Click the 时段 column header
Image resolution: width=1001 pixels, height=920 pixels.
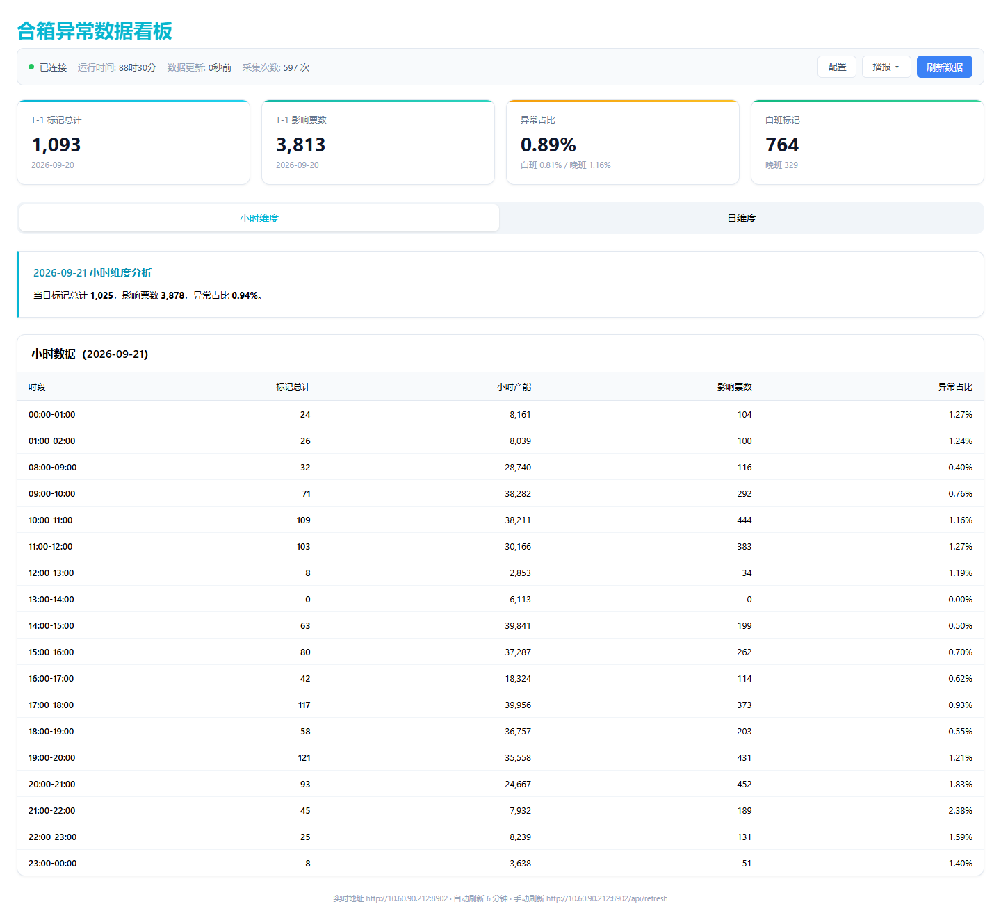(37, 387)
